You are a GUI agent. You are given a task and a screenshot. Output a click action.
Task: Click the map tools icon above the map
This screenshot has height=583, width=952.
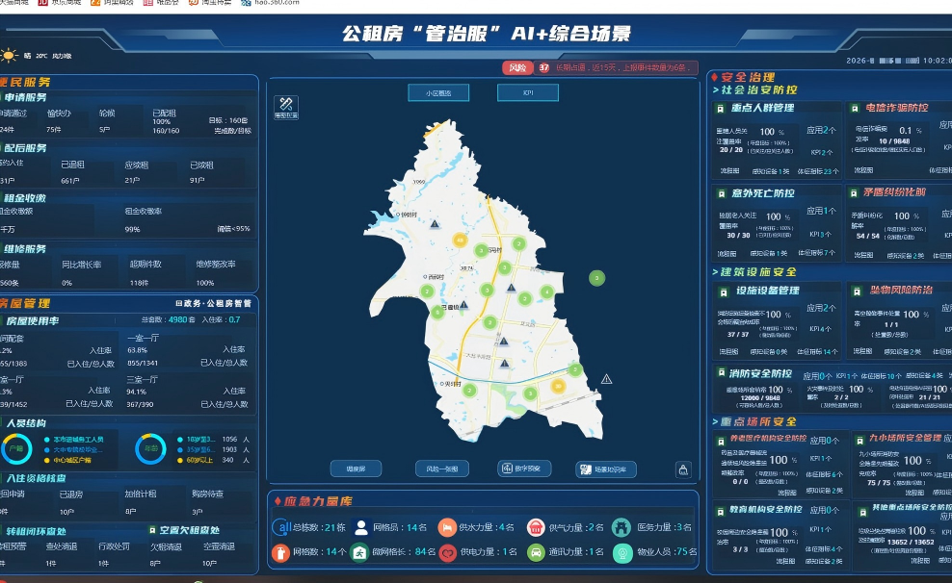pos(286,106)
